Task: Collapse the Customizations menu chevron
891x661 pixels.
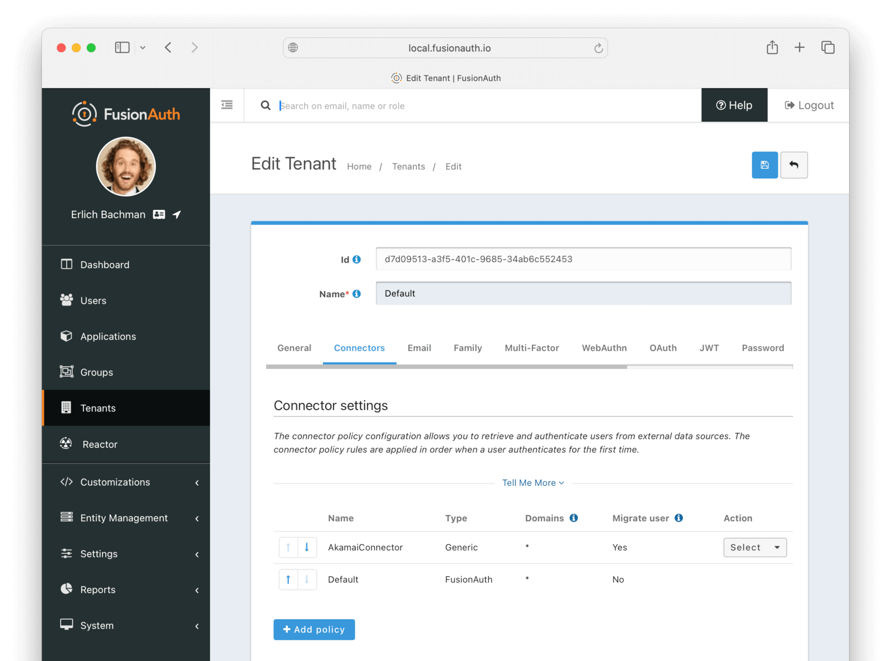Action: click(x=197, y=482)
